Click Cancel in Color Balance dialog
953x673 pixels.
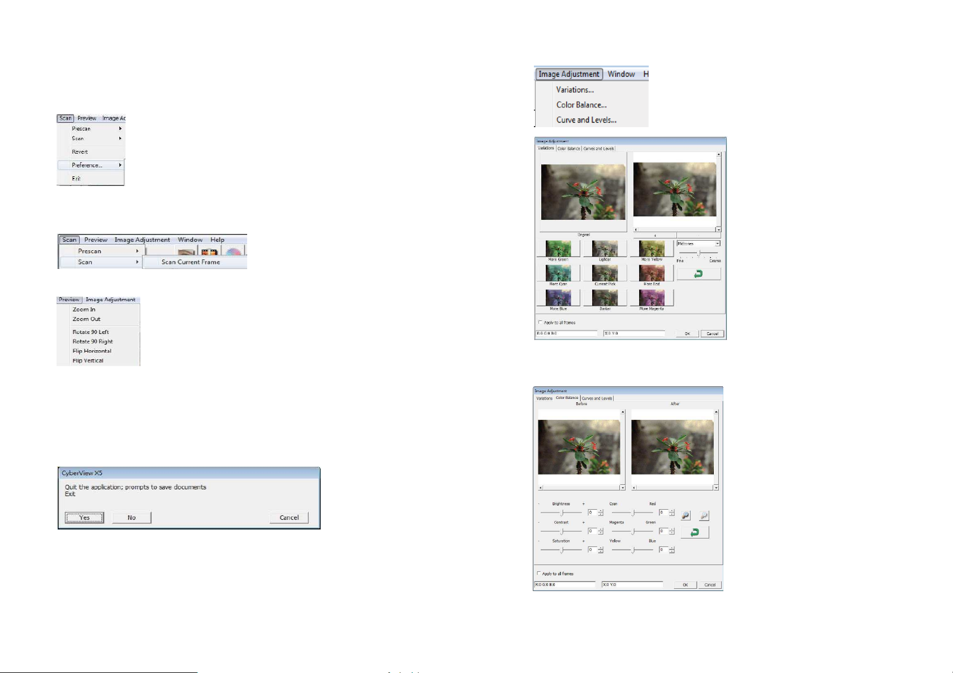point(710,585)
